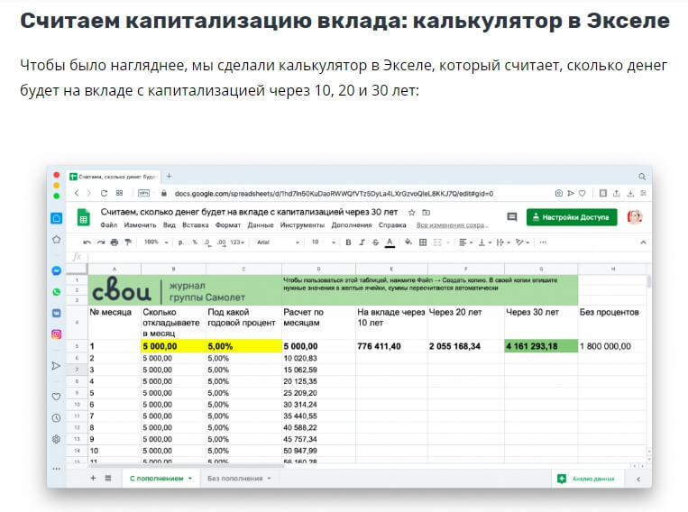Click the text color A icon
688x512 pixels.
[389, 242]
